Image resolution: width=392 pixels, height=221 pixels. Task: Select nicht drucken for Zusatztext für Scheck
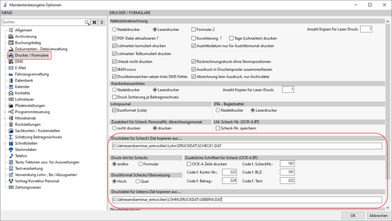point(115,128)
